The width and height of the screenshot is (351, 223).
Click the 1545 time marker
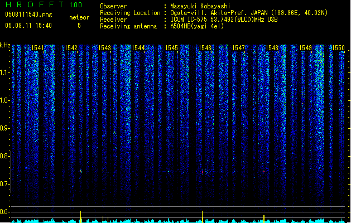pos(171,48)
